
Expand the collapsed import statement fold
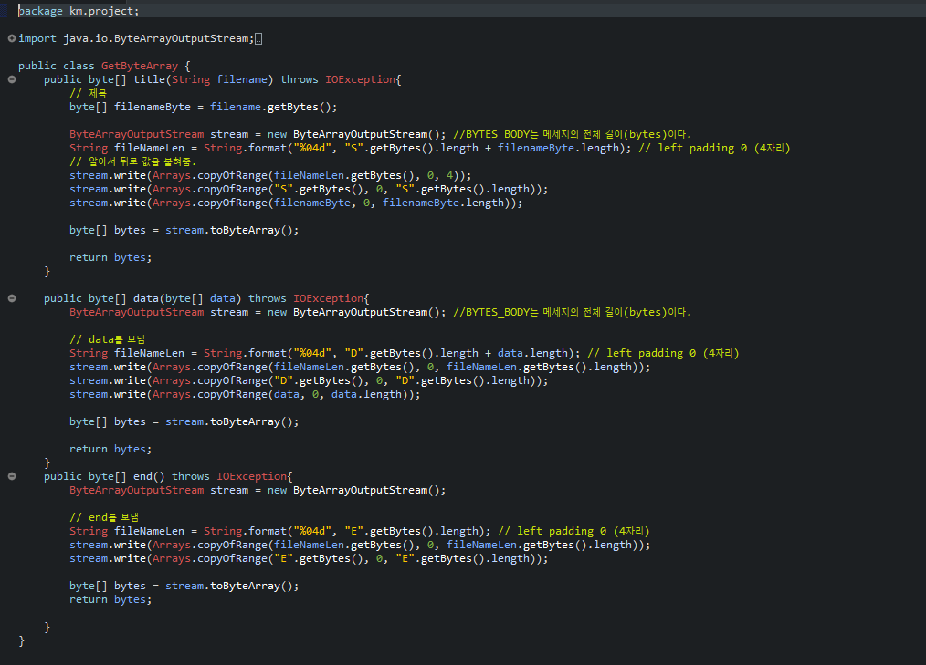coord(9,37)
